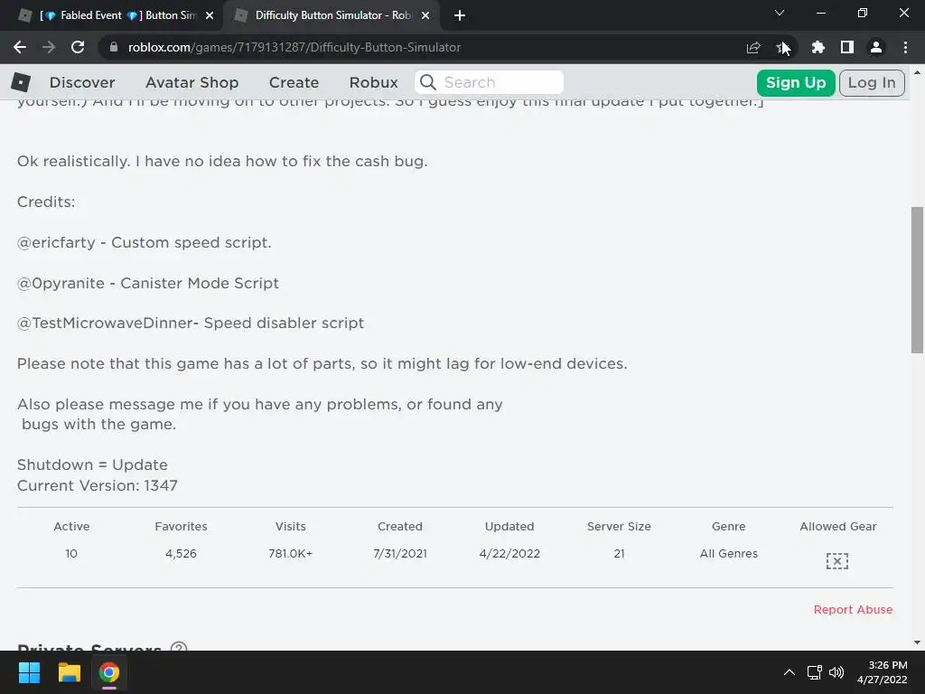925x694 pixels.
Task: Click the Created date 7/31/2021
Action: pos(400,554)
